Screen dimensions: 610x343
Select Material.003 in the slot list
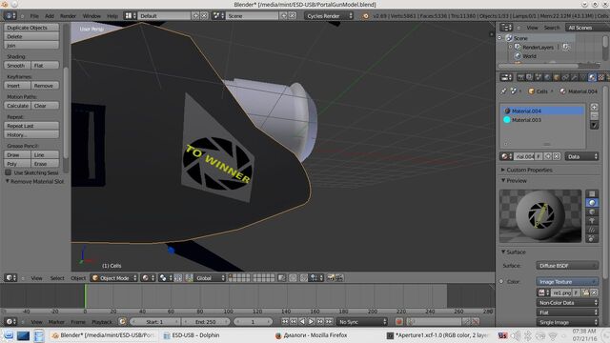coord(542,120)
